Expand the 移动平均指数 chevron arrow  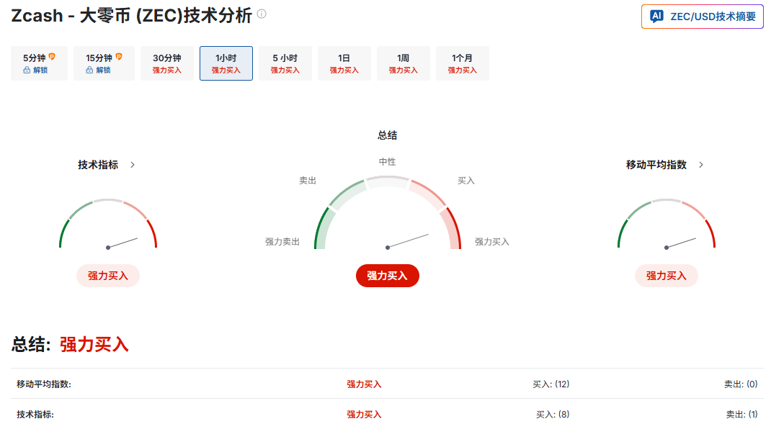tap(700, 165)
